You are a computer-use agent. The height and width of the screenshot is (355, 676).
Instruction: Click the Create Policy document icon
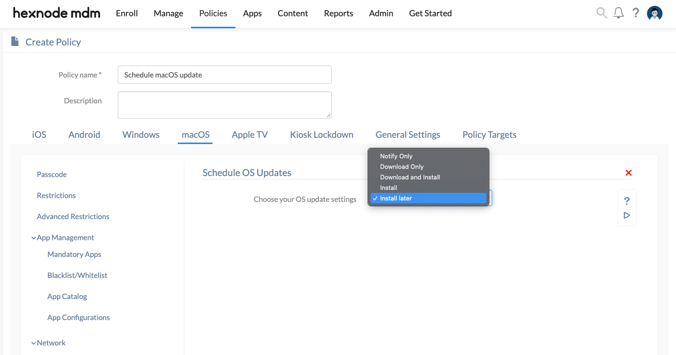15,42
